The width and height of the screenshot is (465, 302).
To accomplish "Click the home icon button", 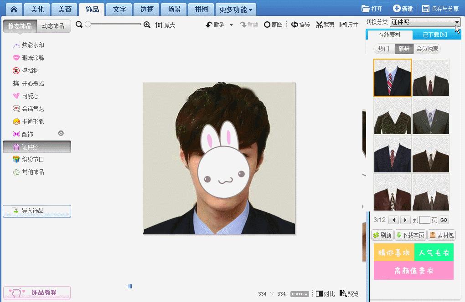I will click(x=14, y=9).
